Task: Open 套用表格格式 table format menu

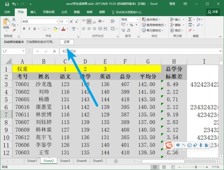Action: (x=154, y=25)
